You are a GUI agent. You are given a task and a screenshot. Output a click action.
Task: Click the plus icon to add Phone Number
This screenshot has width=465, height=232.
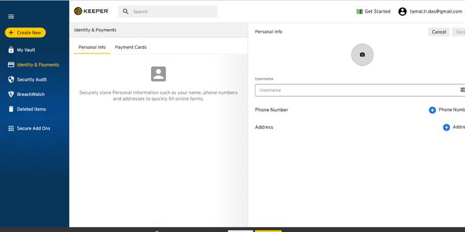tap(432, 110)
